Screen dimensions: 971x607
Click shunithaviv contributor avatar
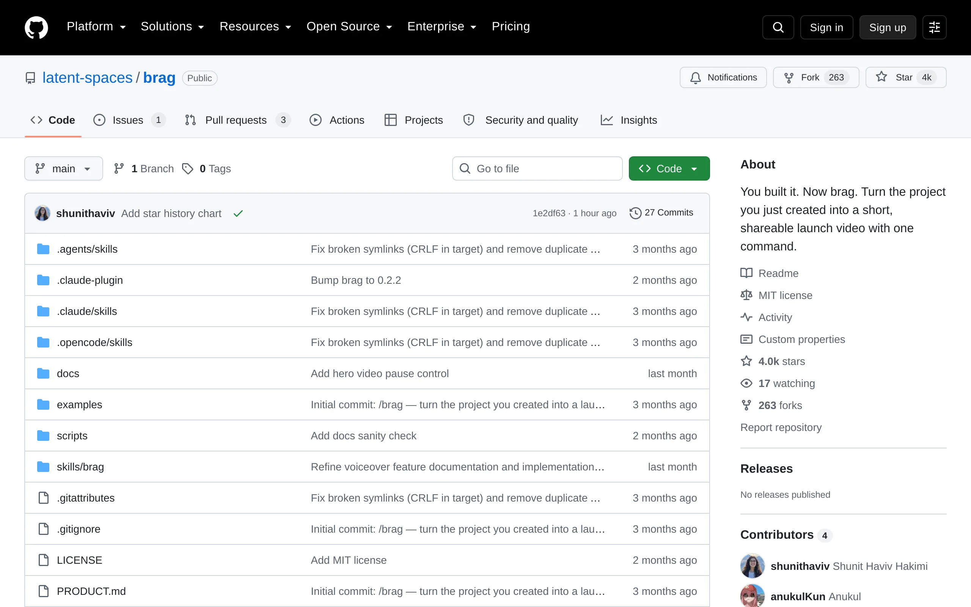752,566
